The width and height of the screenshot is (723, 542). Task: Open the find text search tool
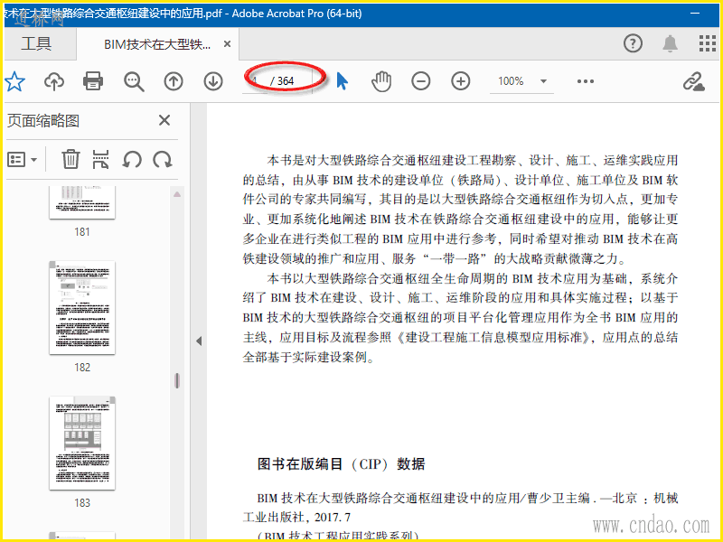point(134,81)
